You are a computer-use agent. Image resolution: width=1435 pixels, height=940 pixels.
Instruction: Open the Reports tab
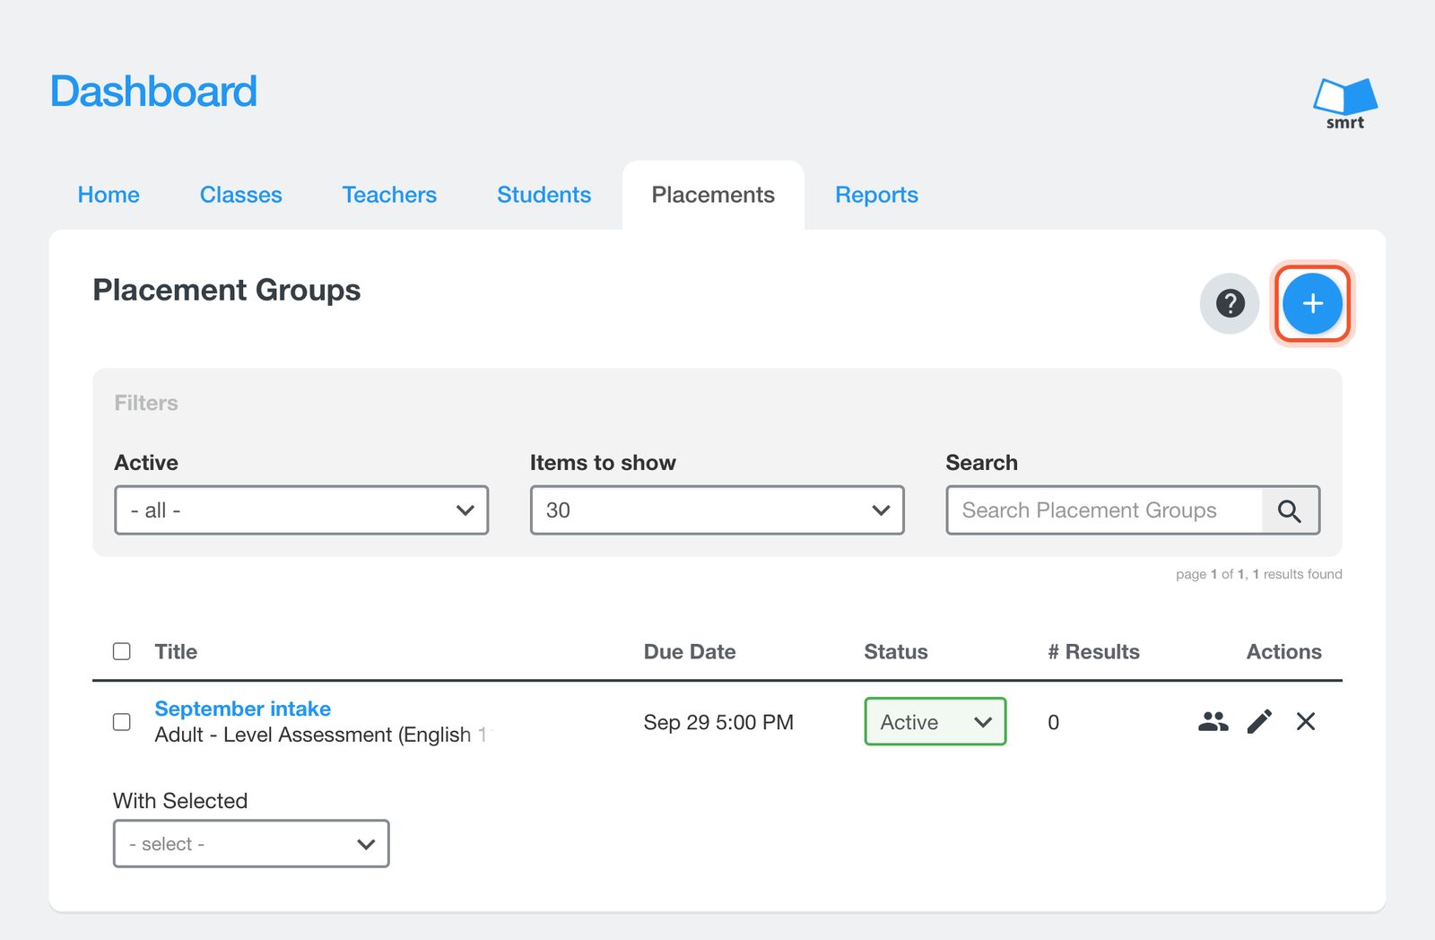(876, 195)
